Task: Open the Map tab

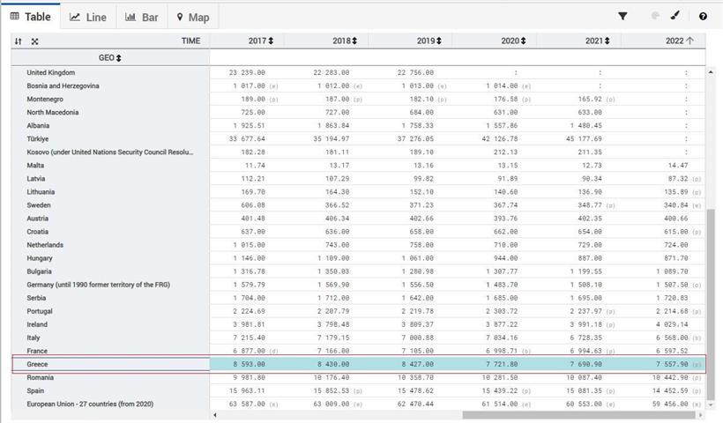Action: pos(193,17)
